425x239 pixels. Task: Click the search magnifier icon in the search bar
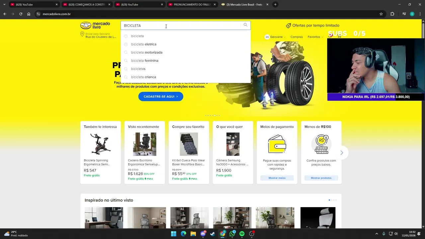[245, 25]
